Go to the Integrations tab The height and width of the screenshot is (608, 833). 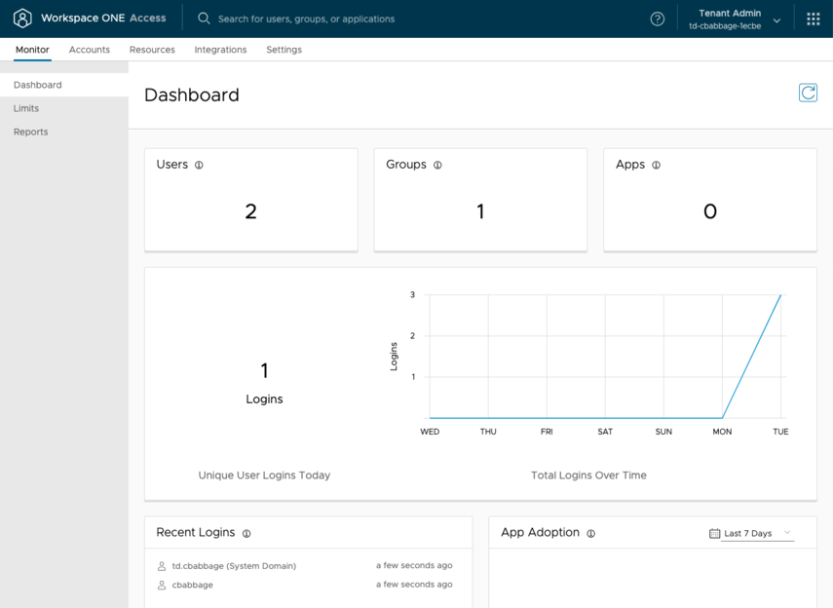click(x=220, y=50)
